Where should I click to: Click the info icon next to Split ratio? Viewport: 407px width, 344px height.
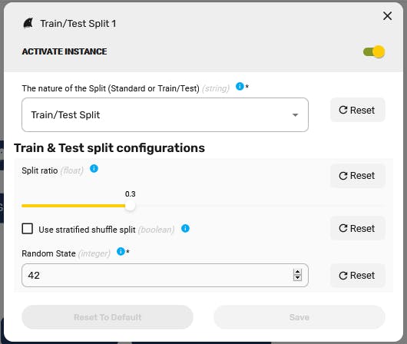94,168
